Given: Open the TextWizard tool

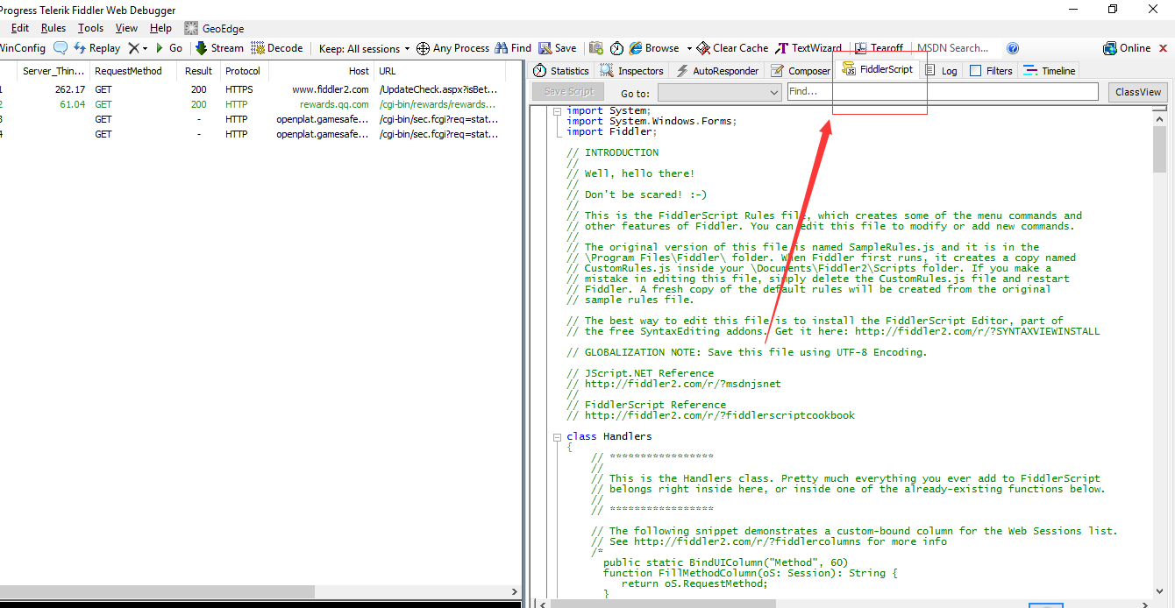Looking at the screenshot, I should click(808, 48).
